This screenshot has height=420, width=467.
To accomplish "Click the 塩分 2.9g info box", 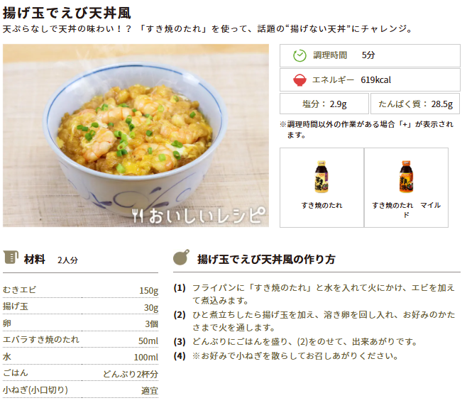I will pos(324,104).
